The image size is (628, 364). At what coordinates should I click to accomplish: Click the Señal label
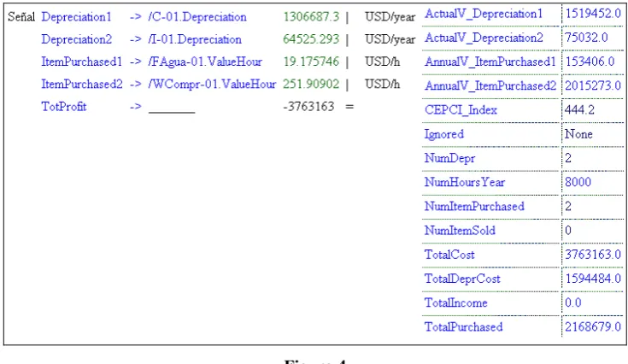21,17
